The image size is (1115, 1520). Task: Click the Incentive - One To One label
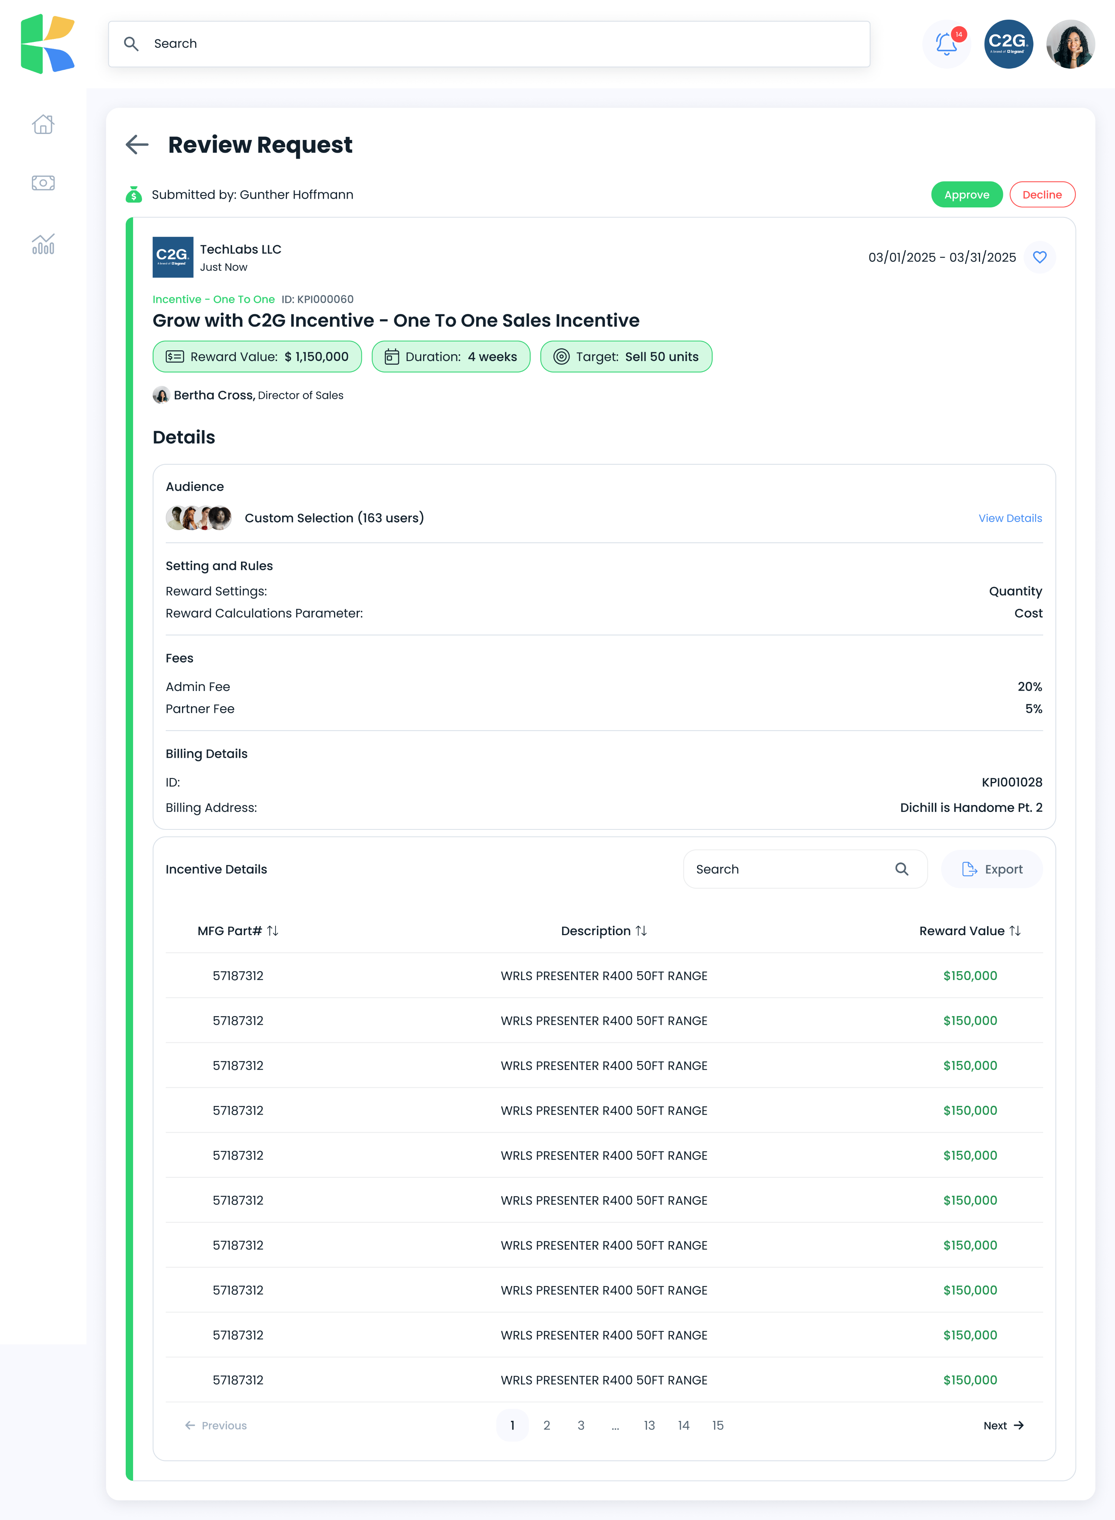pos(213,299)
